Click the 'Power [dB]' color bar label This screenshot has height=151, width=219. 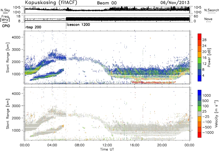(x=209, y=58)
